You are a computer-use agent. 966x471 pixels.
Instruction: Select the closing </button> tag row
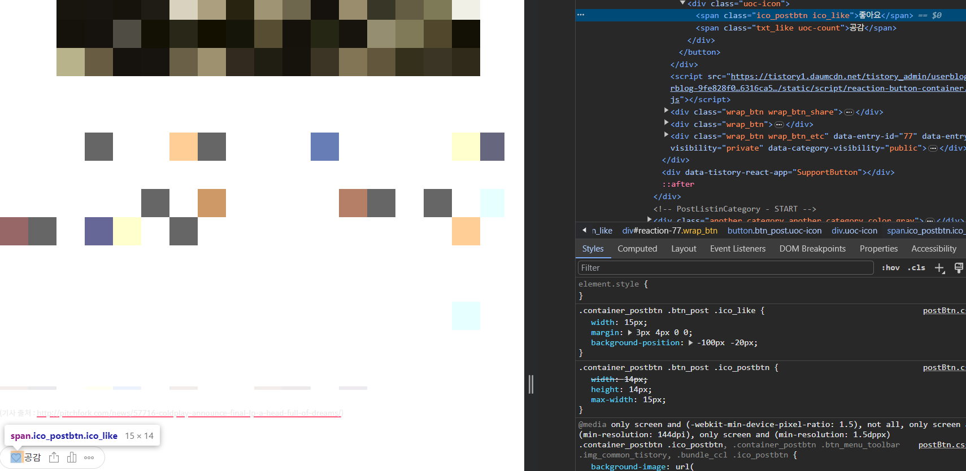click(699, 52)
